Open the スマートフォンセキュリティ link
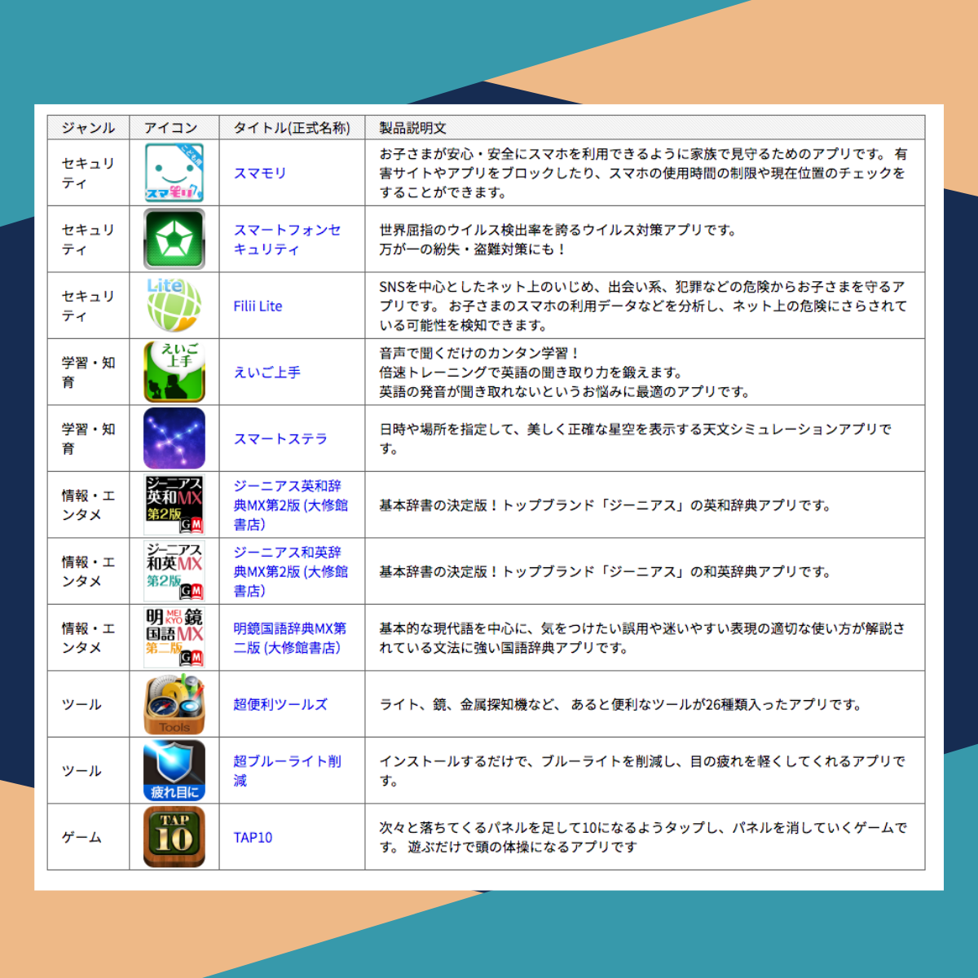 (287, 240)
